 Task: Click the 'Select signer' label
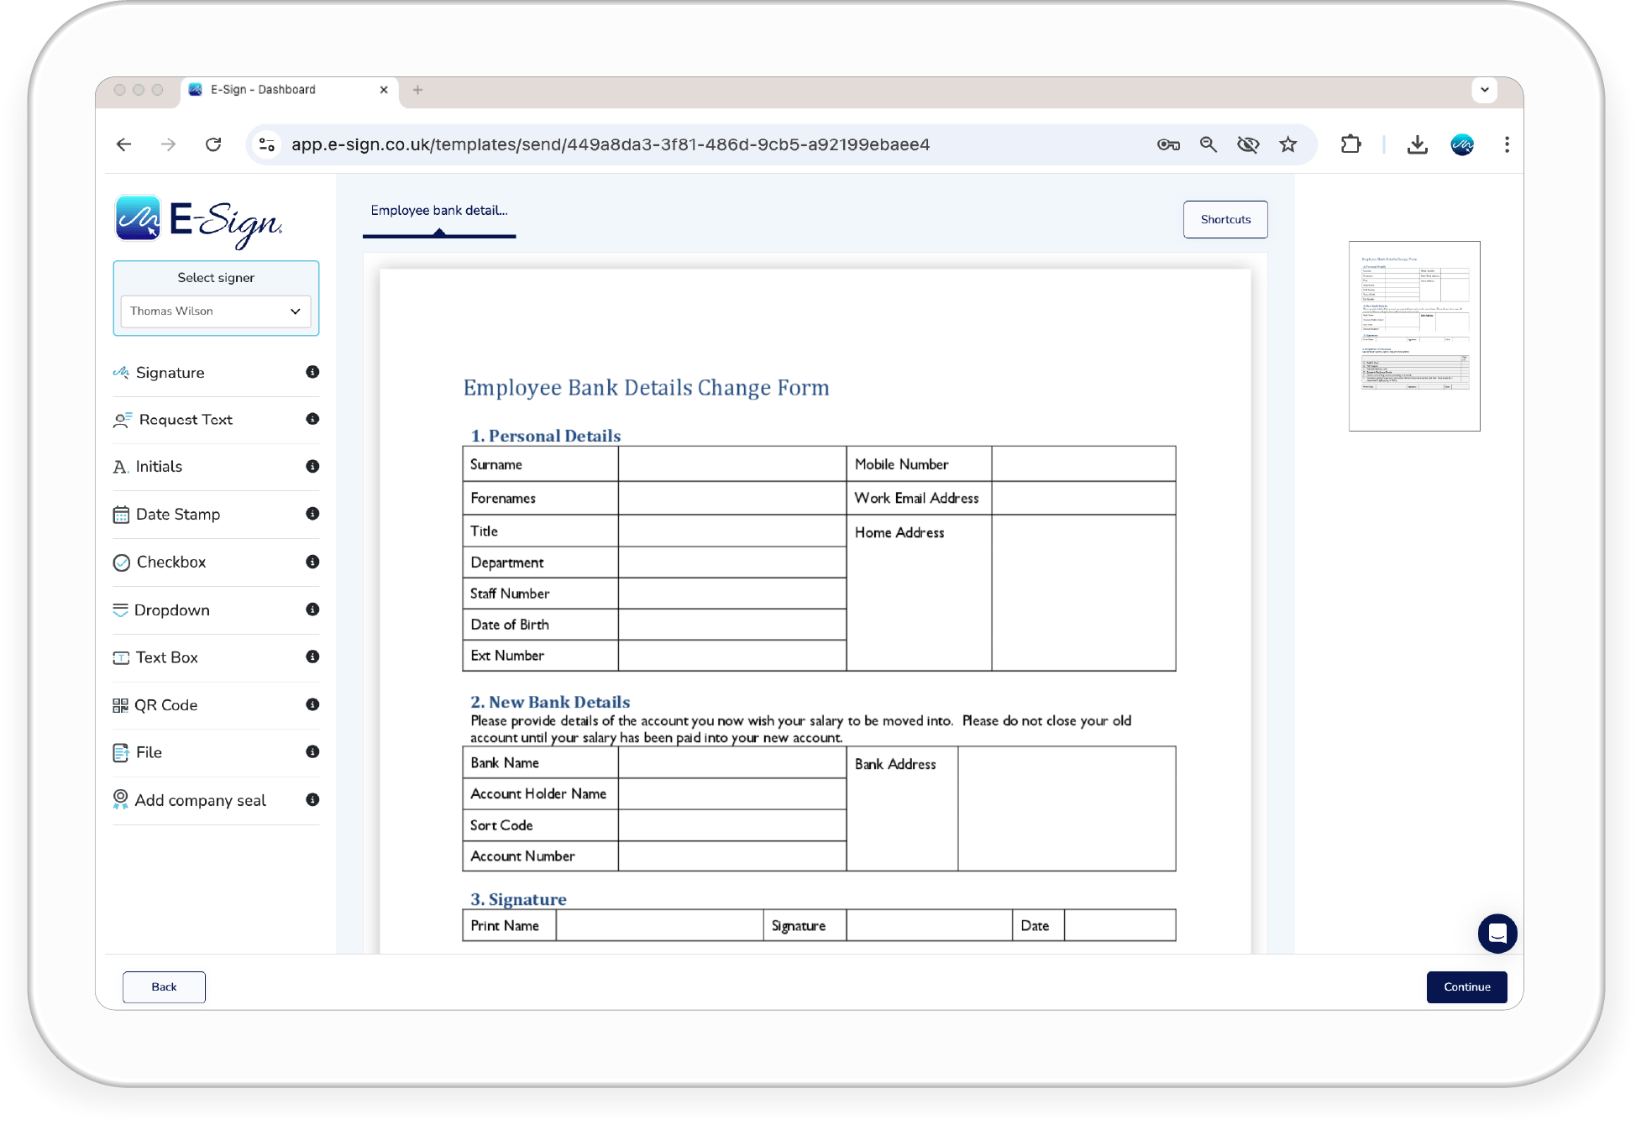point(216,278)
